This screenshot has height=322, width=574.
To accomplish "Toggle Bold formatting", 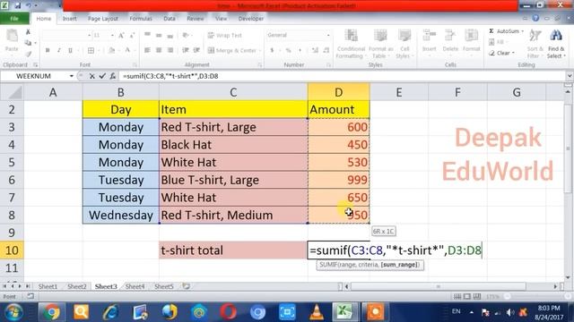I will point(48,50).
